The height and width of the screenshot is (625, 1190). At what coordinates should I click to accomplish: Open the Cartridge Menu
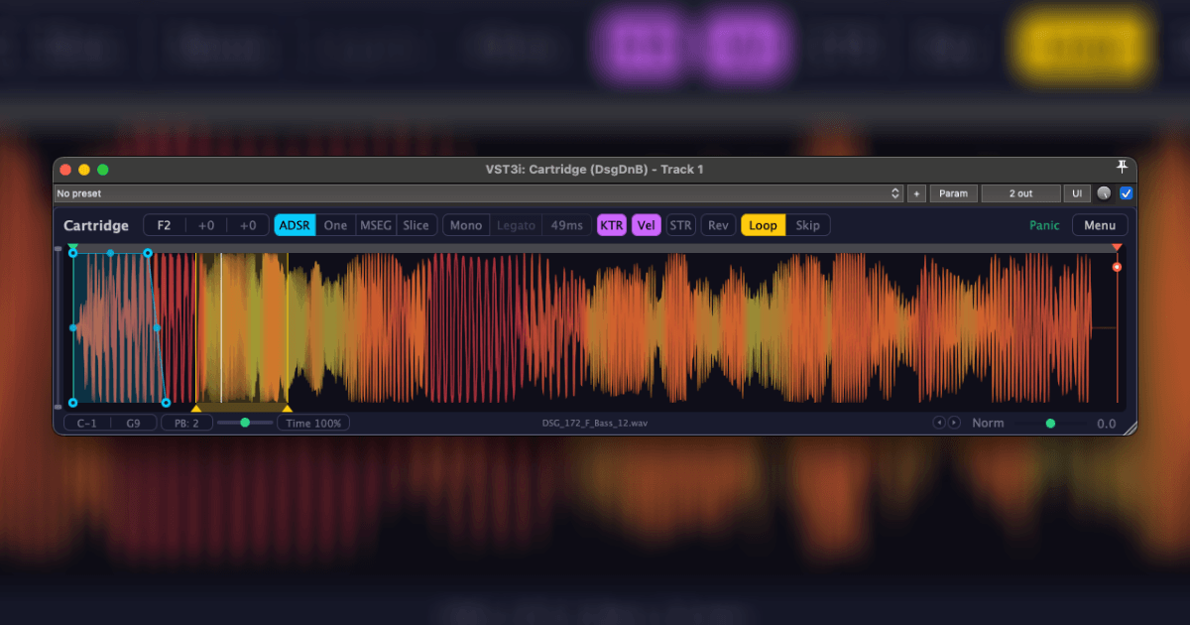[x=1100, y=225]
